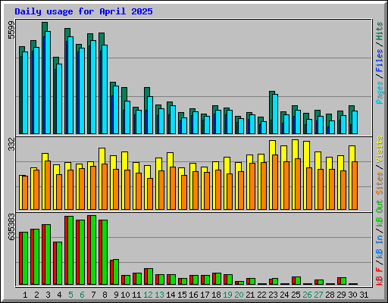Click day label 14 on x-axis
This screenshot has width=388, height=303.
[171, 295]
